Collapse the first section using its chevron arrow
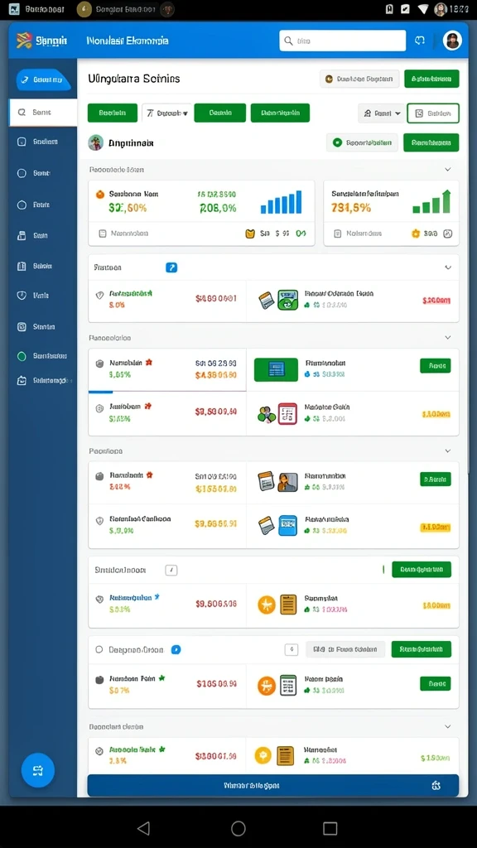 (448, 169)
